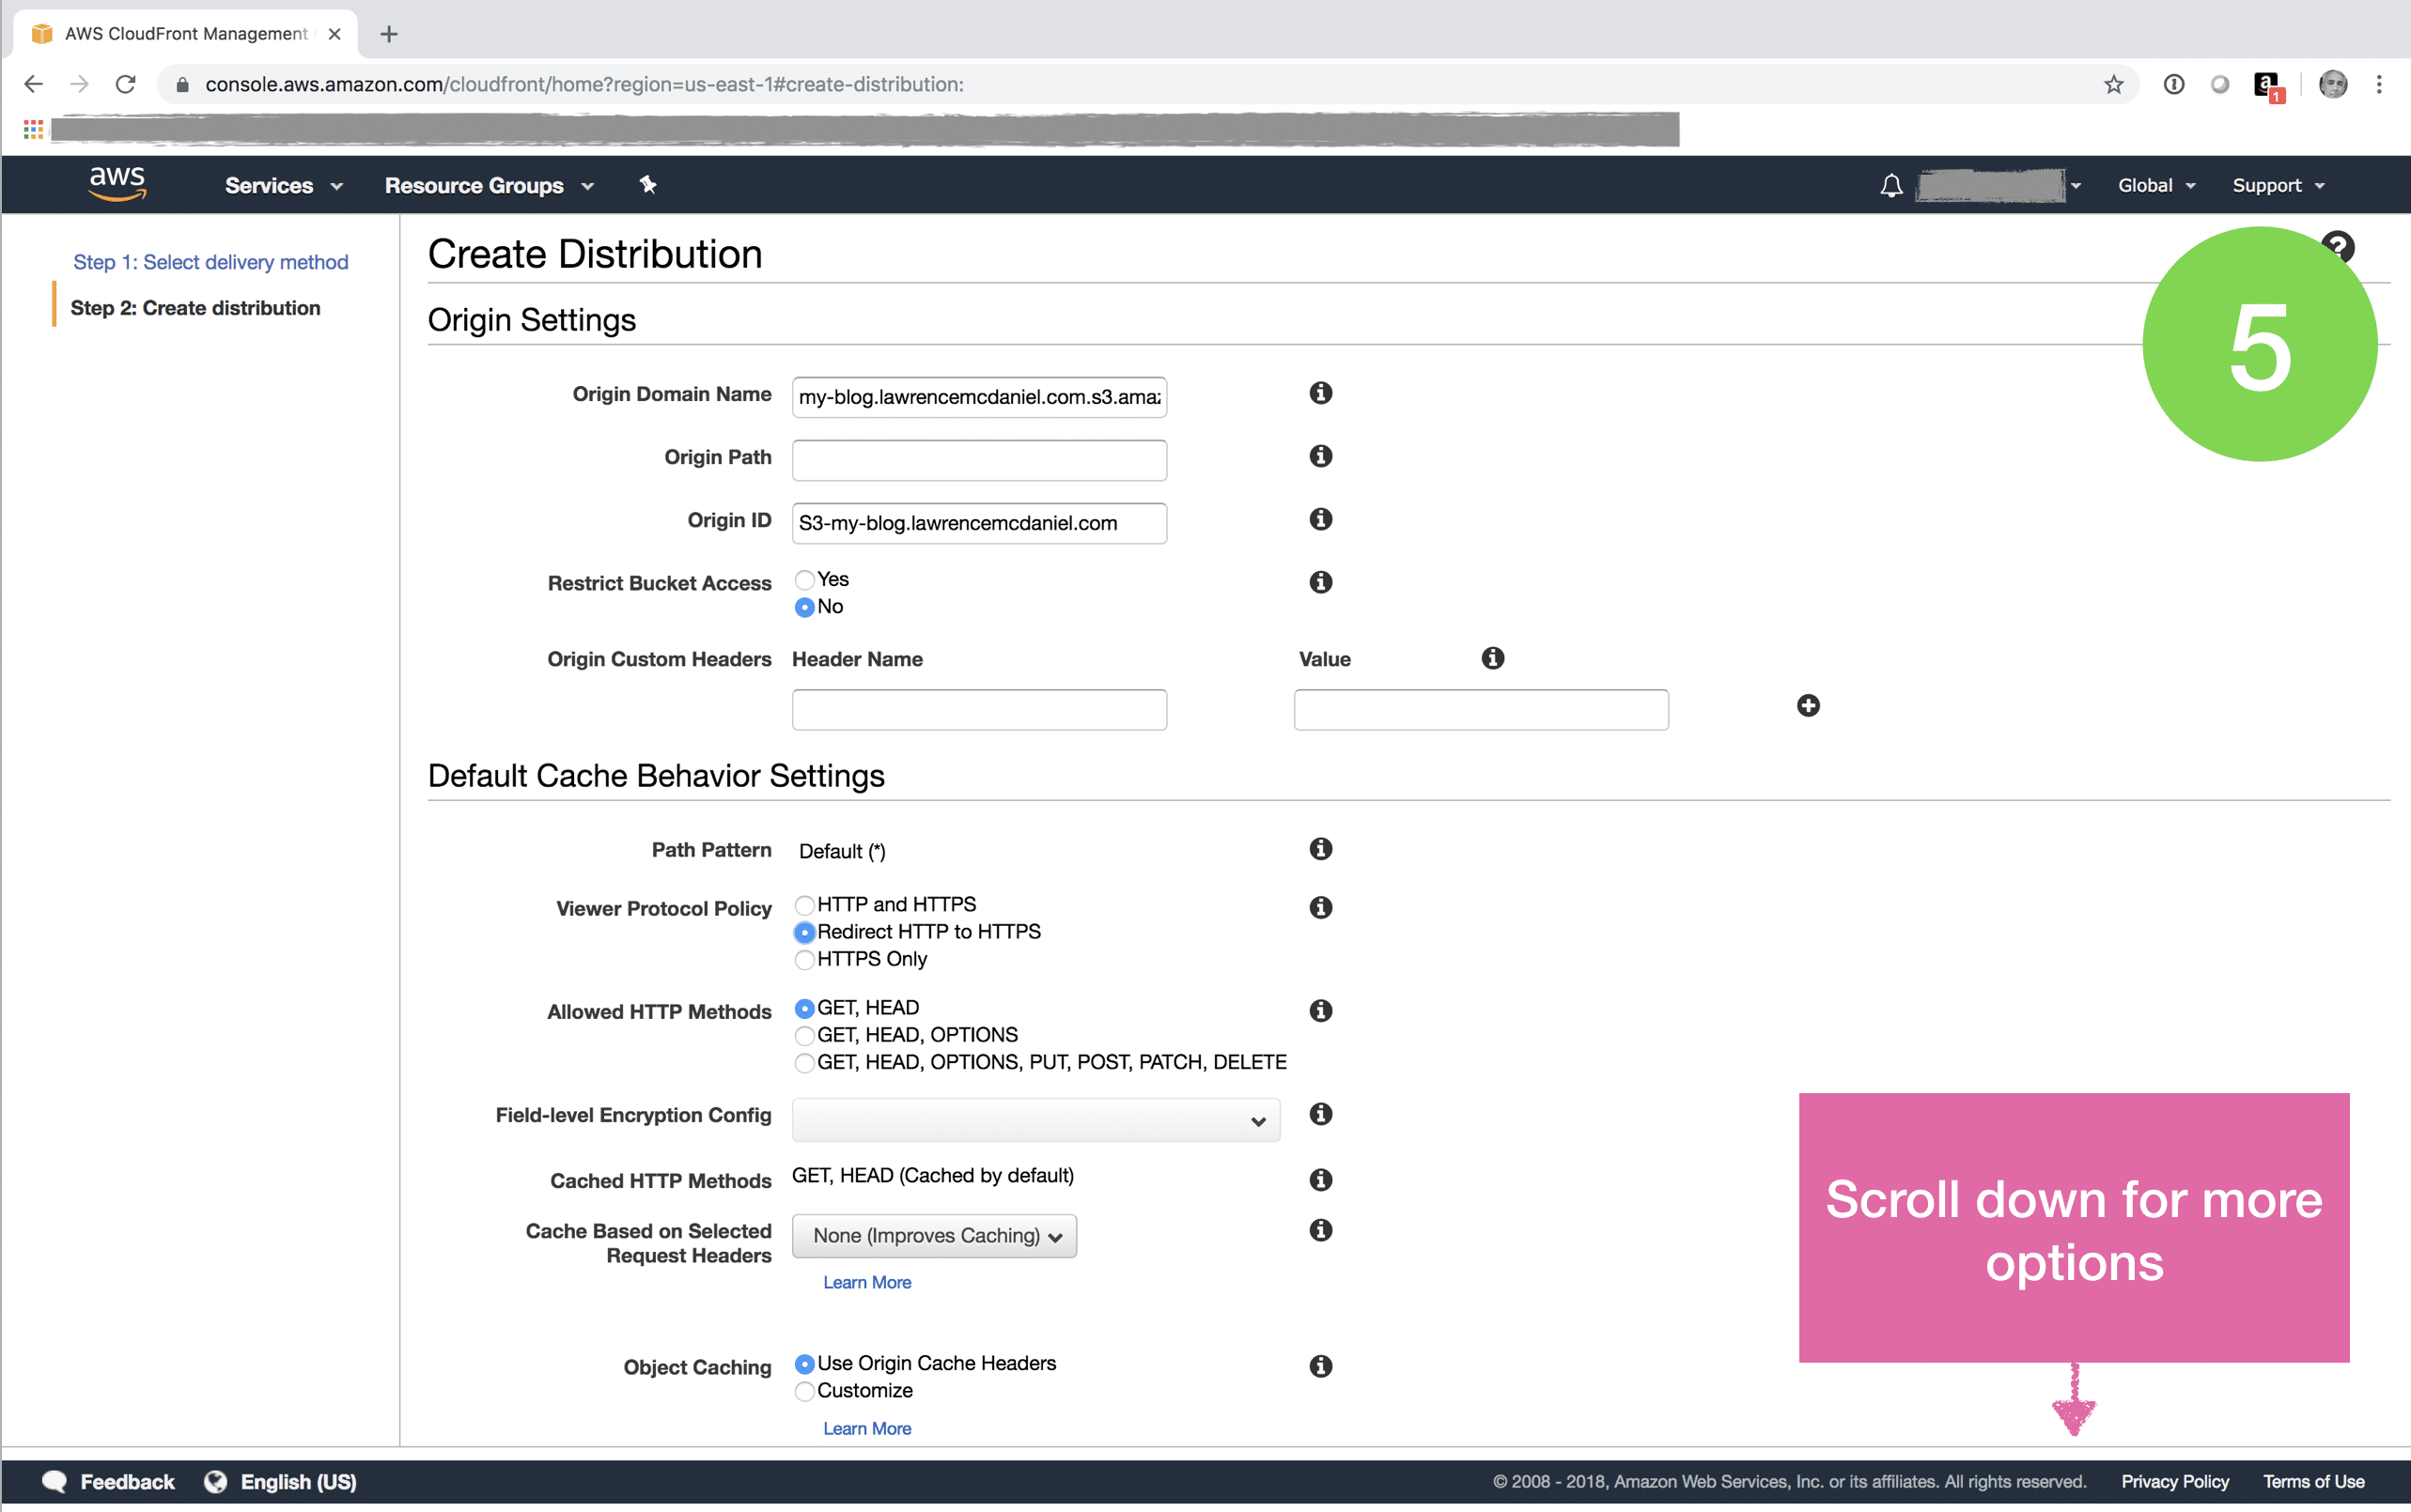Click the Feedback button in footer

point(108,1482)
